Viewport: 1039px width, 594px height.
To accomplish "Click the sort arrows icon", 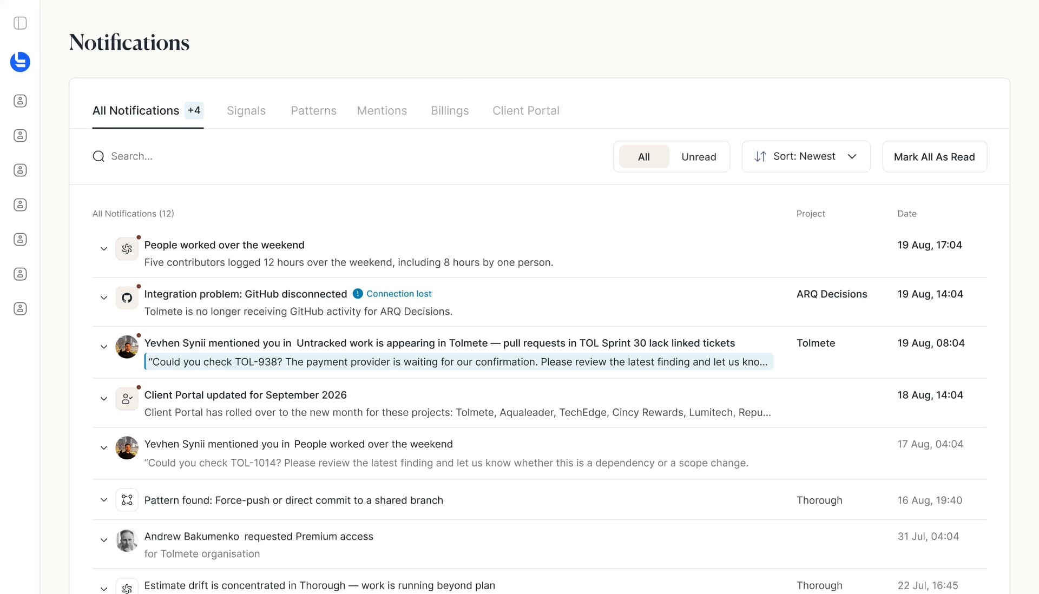I will coord(760,156).
